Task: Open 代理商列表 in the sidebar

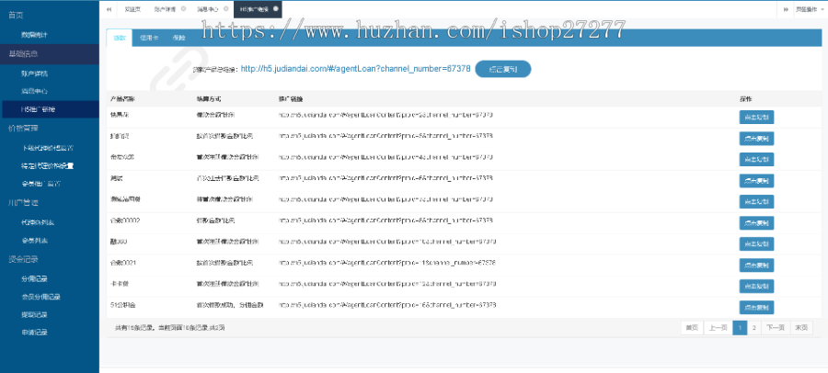Action: point(38,222)
